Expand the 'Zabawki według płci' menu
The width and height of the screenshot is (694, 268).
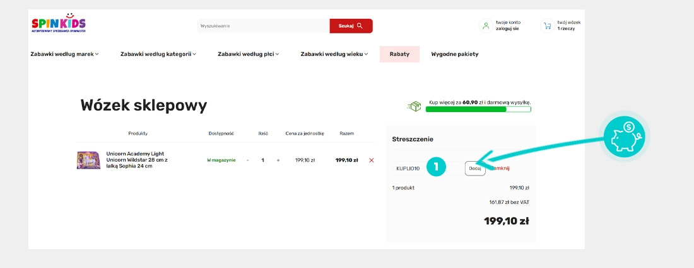pos(249,54)
